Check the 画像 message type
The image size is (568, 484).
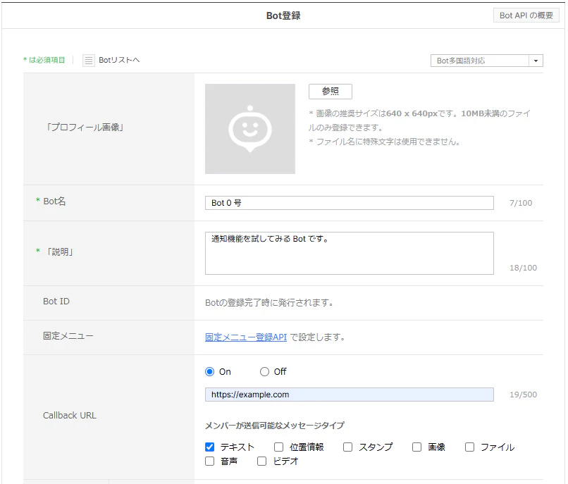(417, 447)
